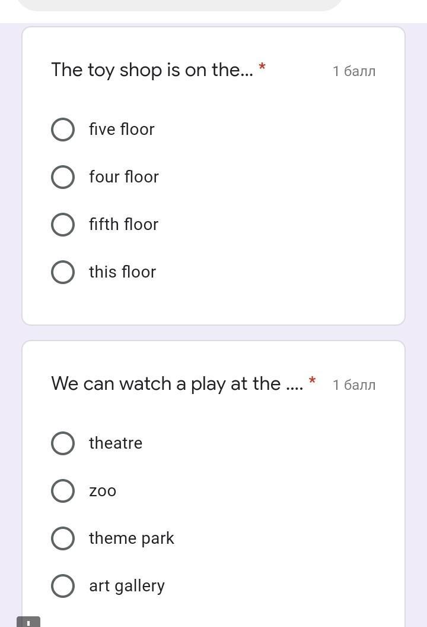The image size is (427, 627).
Task: Pick the 'fifth floor' radio button
Action: point(63,225)
